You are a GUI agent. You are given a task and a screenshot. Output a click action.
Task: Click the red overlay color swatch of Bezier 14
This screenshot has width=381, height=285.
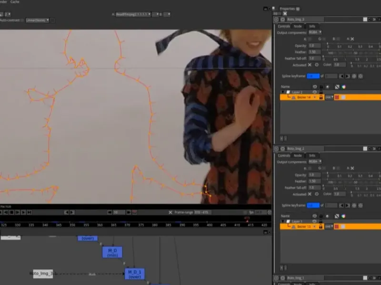click(x=337, y=97)
